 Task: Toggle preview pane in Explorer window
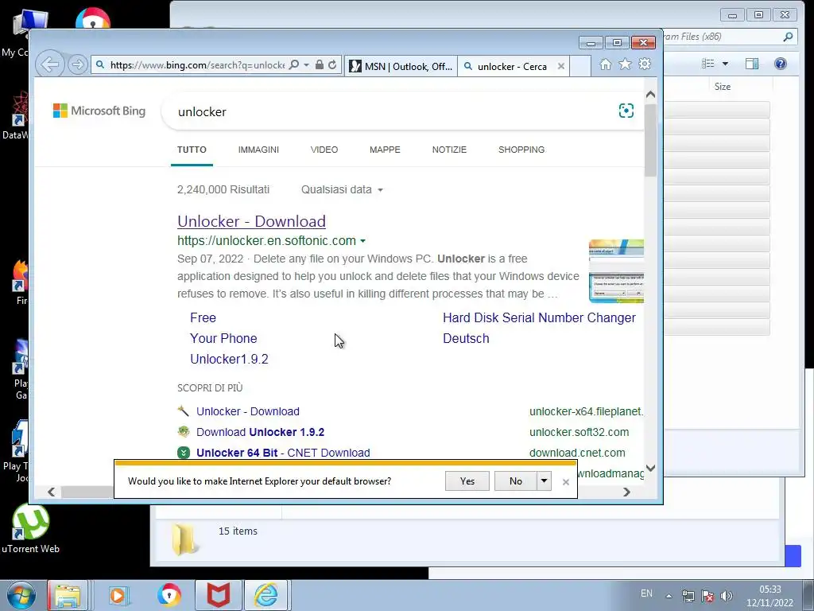[752, 64]
